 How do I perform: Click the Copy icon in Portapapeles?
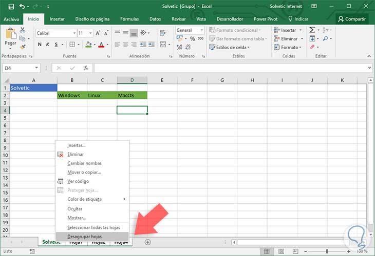22,38
